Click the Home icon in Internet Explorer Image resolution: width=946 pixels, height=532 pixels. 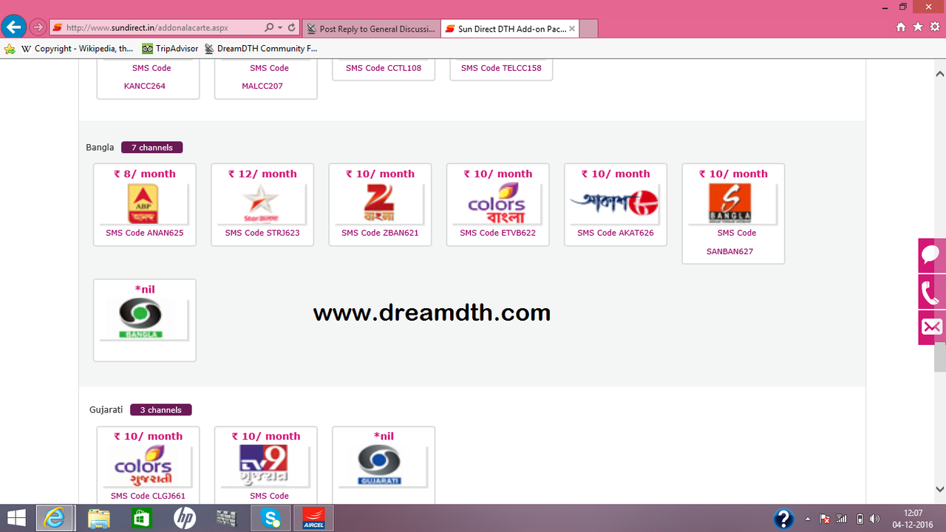click(x=901, y=27)
